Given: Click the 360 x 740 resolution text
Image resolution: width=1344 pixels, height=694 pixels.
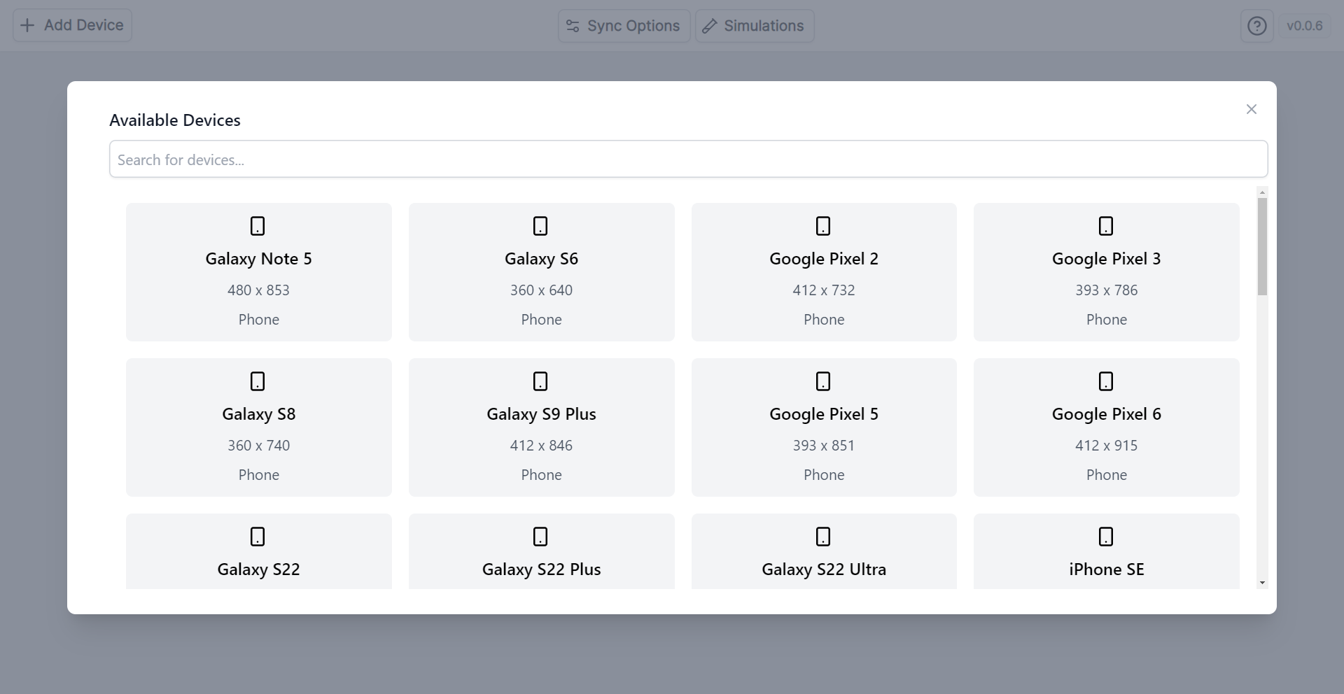Looking at the screenshot, I should point(258,446).
